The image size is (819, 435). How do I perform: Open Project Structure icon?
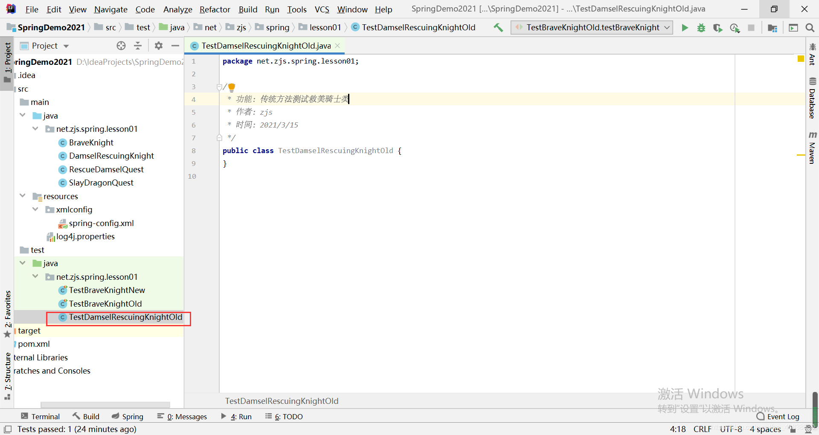[772, 28]
